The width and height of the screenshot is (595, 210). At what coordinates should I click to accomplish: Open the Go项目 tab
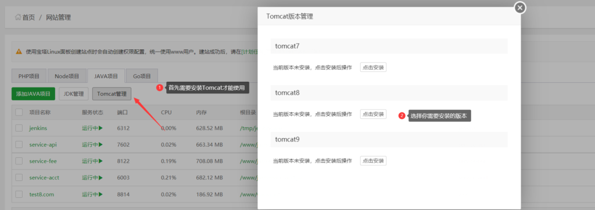142,76
